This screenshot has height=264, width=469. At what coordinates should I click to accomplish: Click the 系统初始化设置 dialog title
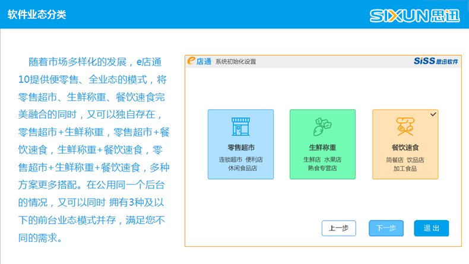tap(236, 62)
